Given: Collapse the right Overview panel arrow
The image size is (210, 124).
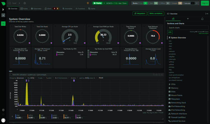Looking at the screenshot, I should (207, 14).
